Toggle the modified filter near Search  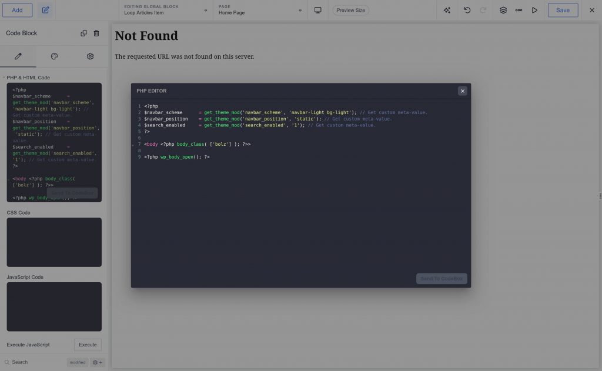(x=77, y=362)
